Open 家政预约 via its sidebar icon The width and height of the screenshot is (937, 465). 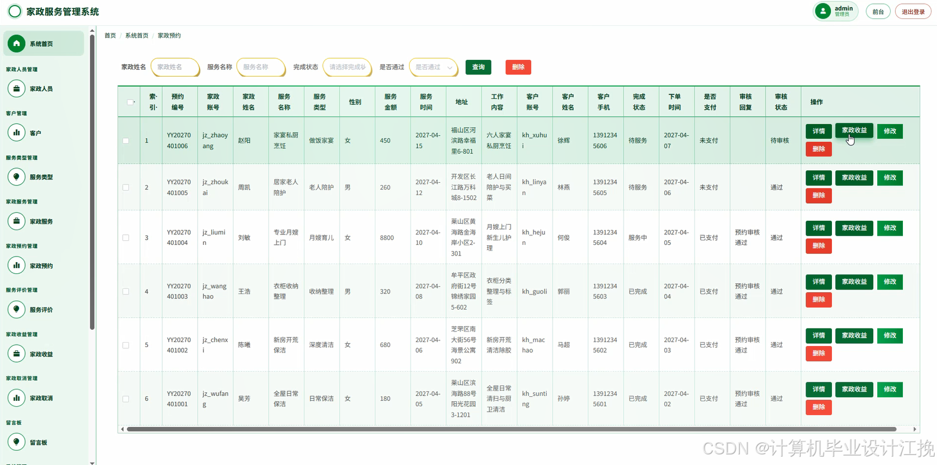click(16, 265)
